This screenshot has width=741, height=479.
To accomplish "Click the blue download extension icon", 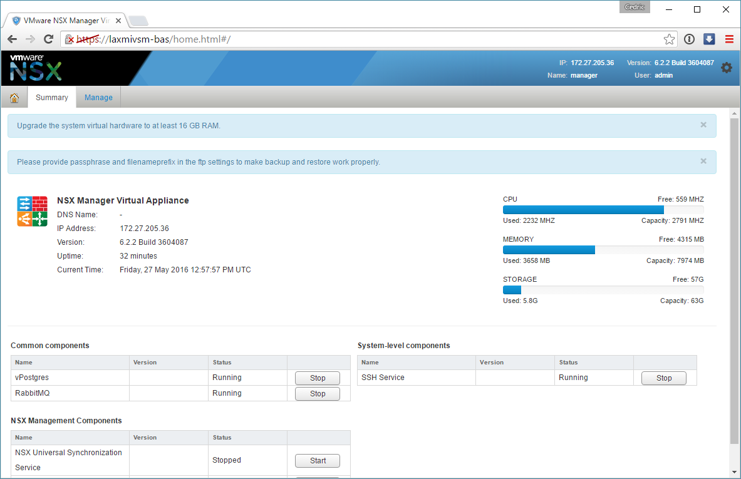I will click(709, 39).
